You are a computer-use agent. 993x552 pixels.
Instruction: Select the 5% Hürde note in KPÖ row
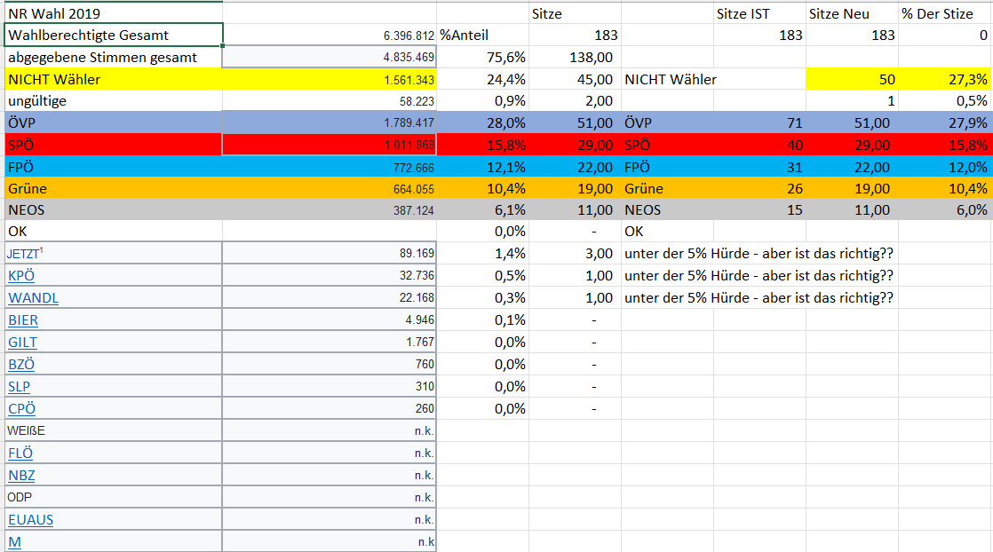[x=759, y=275]
